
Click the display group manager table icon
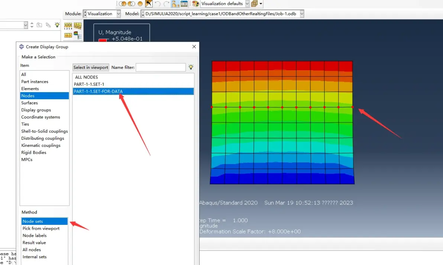[x=184, y=4]
